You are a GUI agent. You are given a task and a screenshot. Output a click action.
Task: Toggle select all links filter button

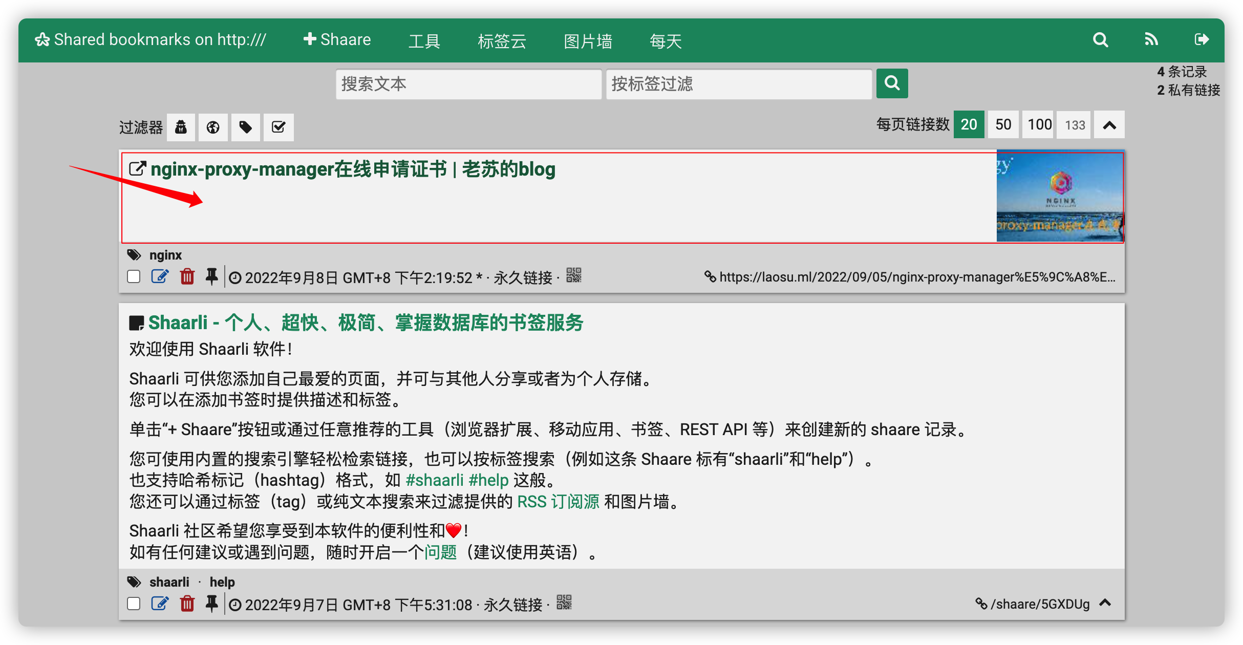tap(278, 127)
